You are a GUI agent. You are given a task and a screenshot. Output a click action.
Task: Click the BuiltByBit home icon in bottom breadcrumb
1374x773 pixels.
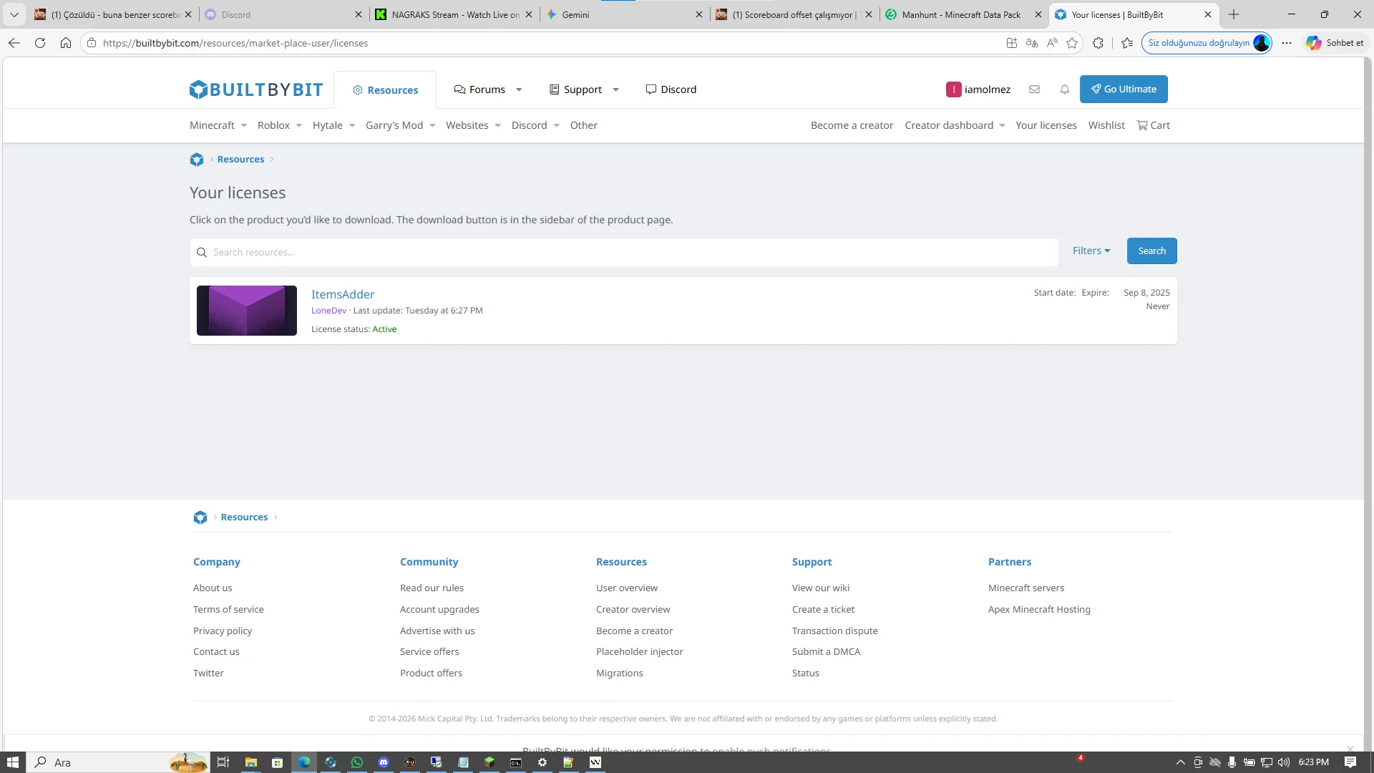pos(200,517)
